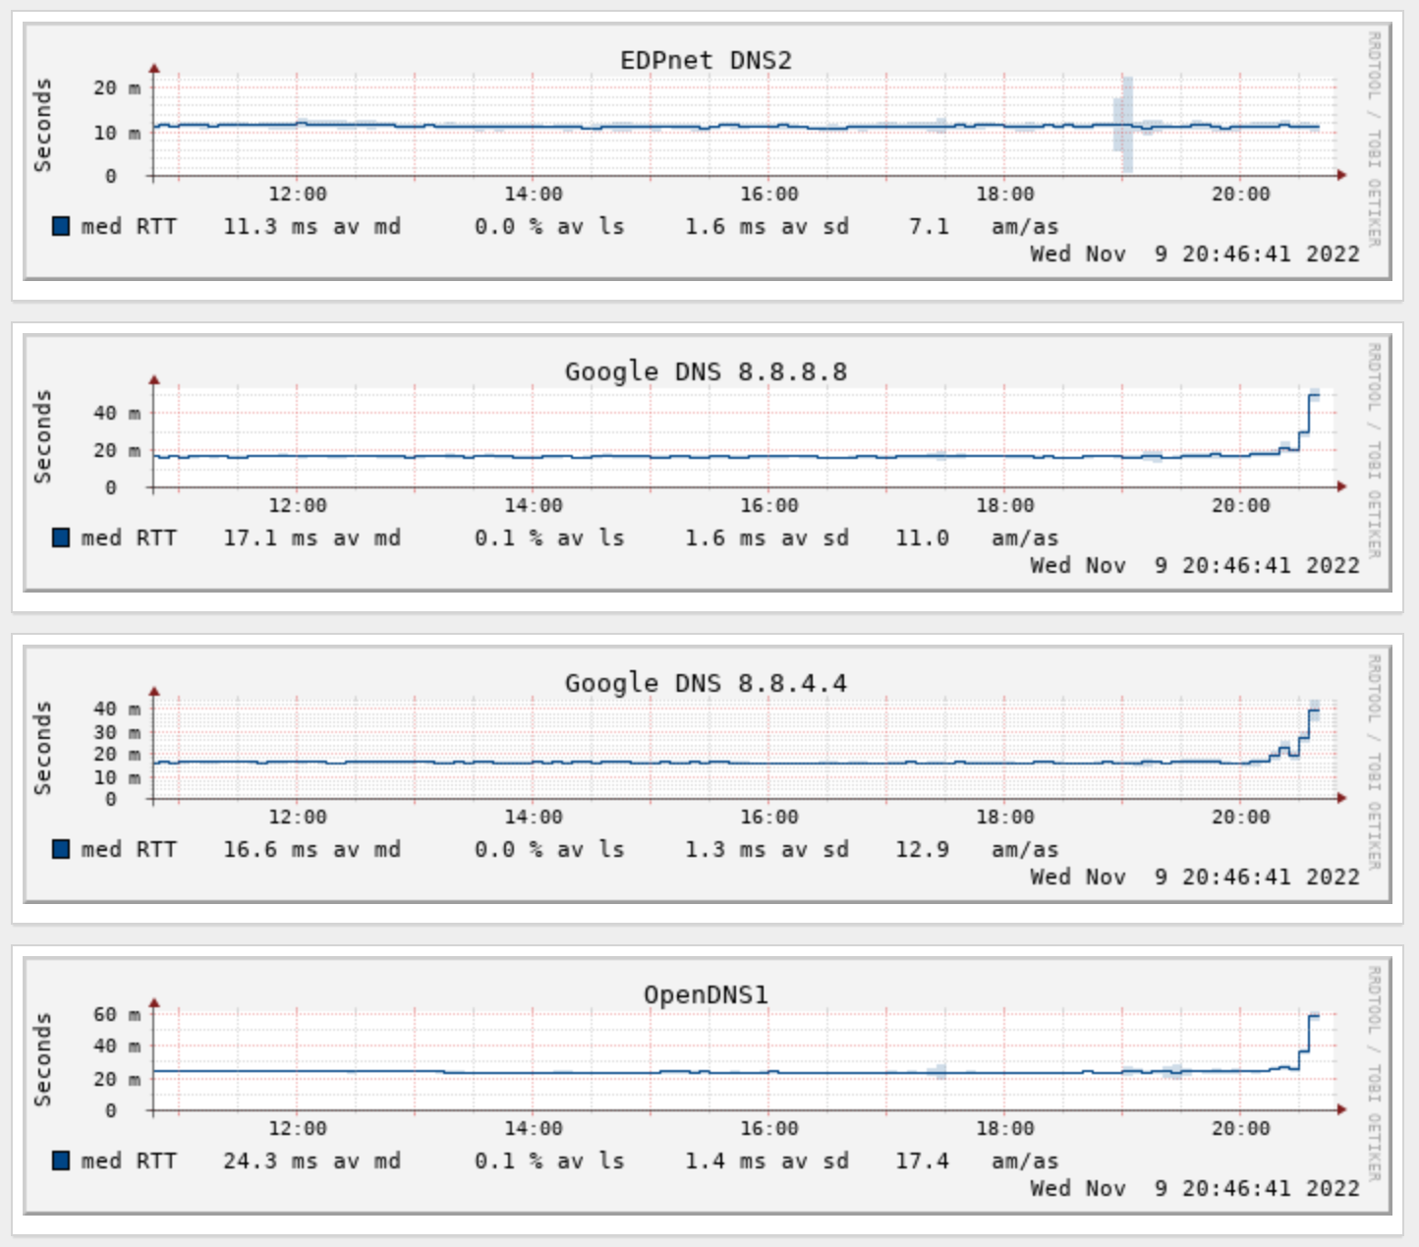
Task: Open the Google DNS 8.8.4.4 graph title
Action: 706,684
